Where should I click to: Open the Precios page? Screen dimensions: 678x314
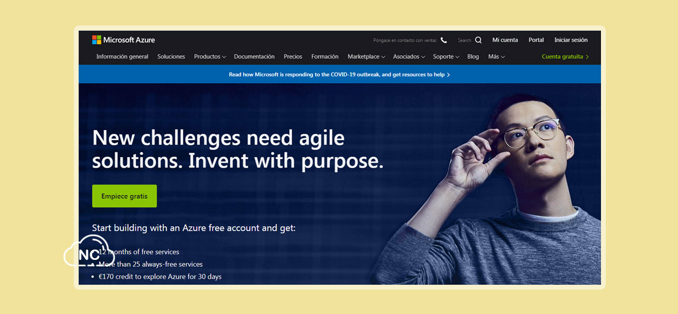293,56
